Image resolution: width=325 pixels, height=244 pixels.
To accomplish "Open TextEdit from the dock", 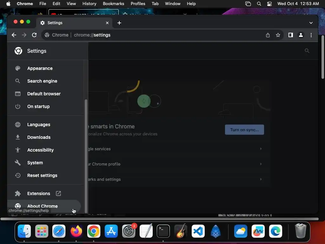I will pyautogui.click(x=146, y=231).
